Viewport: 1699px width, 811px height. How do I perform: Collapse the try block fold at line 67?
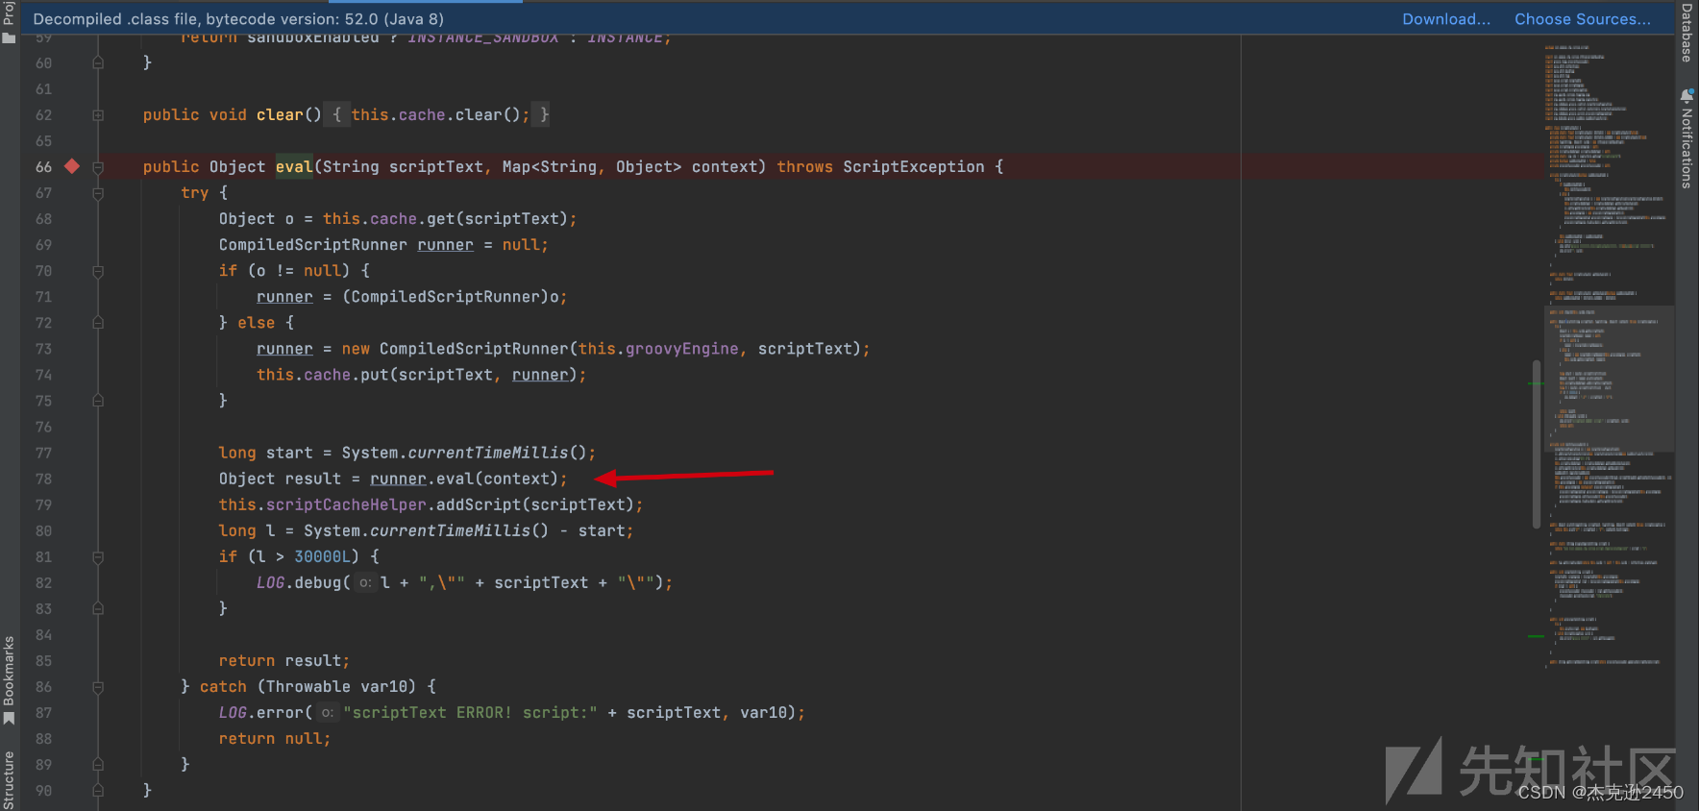coord(98,193)
